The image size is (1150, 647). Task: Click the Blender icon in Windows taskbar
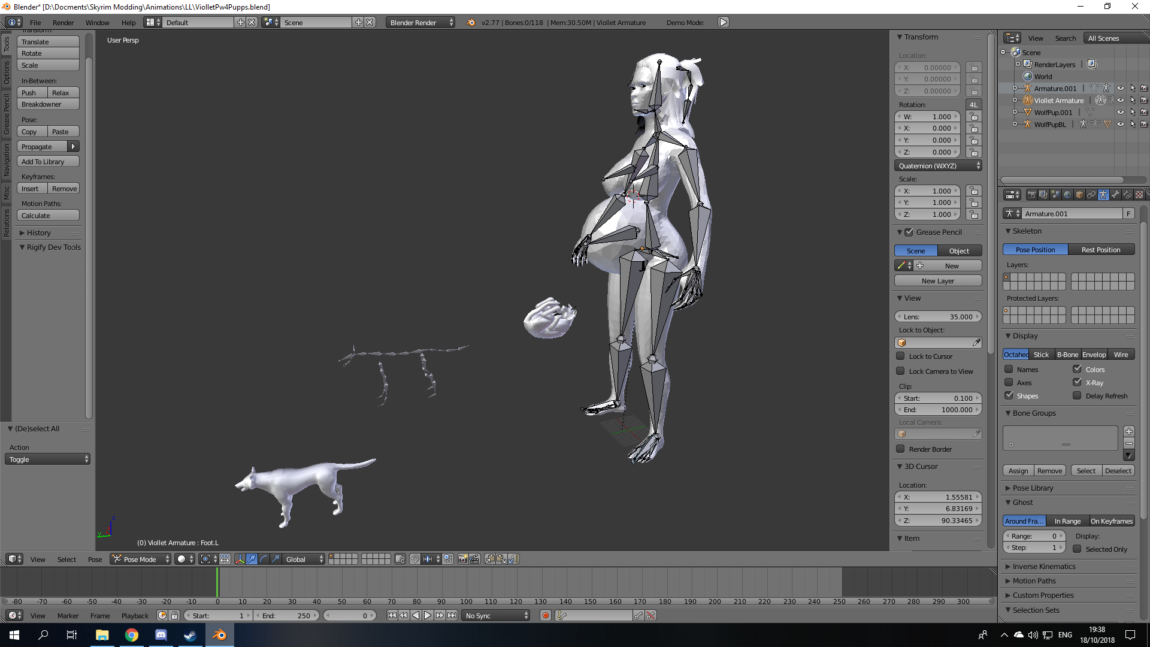[x=219, y=635]
